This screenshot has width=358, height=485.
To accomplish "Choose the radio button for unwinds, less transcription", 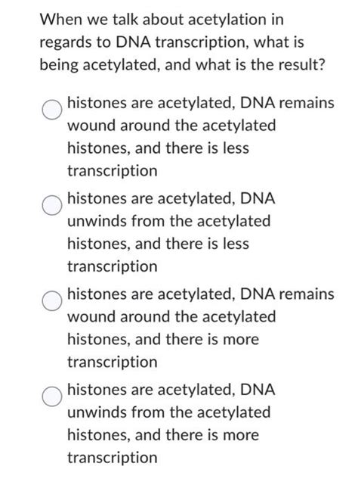I will pyautogui.click(x=52, y=205).
